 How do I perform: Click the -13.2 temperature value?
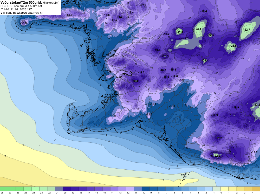[x=255, y=152]
